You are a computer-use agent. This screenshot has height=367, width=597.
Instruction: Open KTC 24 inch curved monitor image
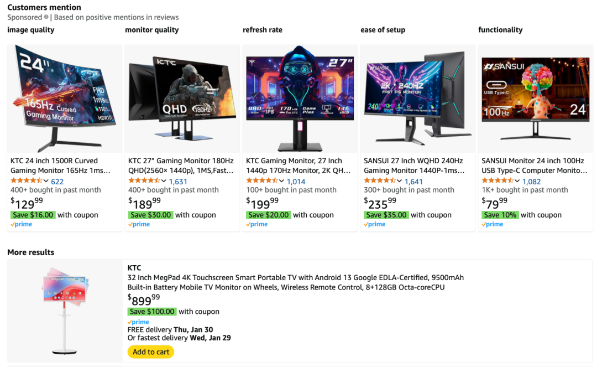coord(64,99)
